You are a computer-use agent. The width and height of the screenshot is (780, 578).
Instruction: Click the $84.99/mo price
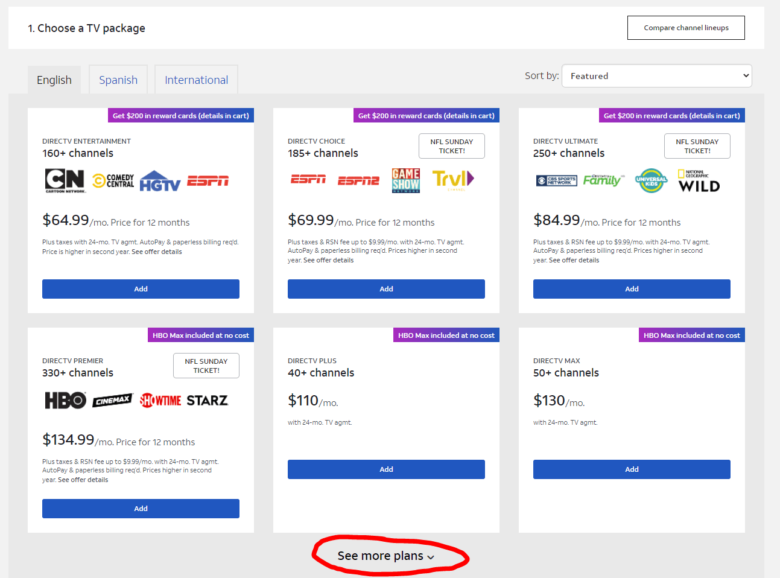coord(566,221)
